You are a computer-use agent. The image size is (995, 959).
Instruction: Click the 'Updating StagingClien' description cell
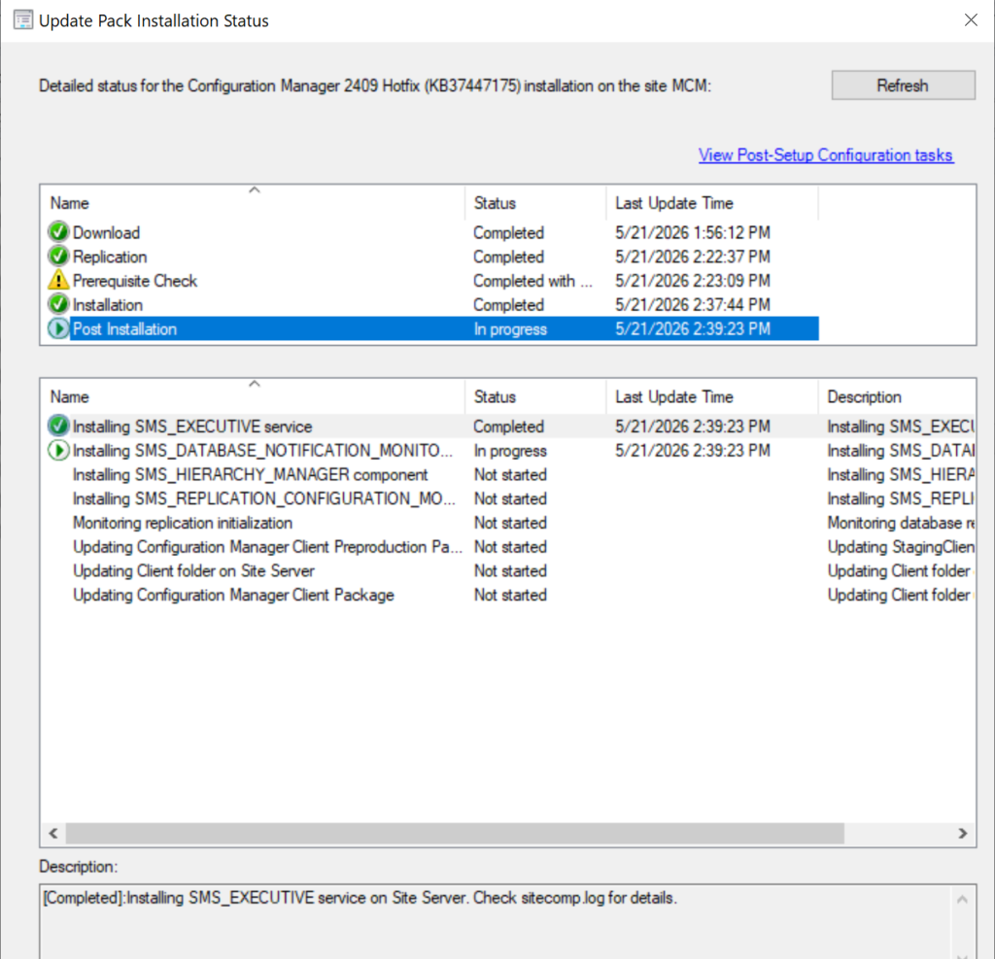click(901, 547)
